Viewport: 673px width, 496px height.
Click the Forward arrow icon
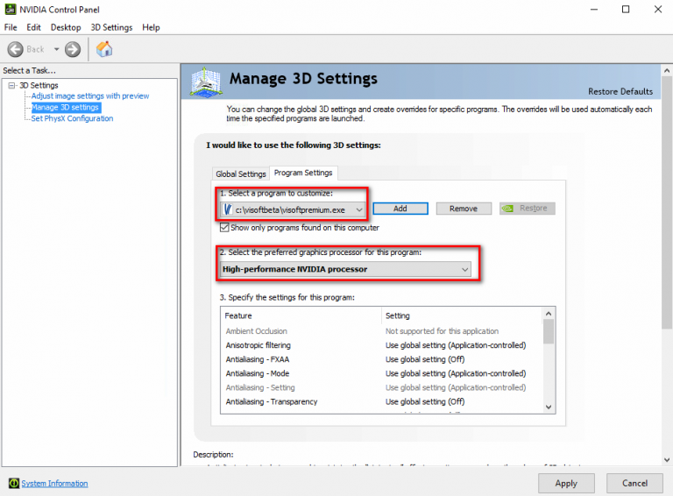73,49
